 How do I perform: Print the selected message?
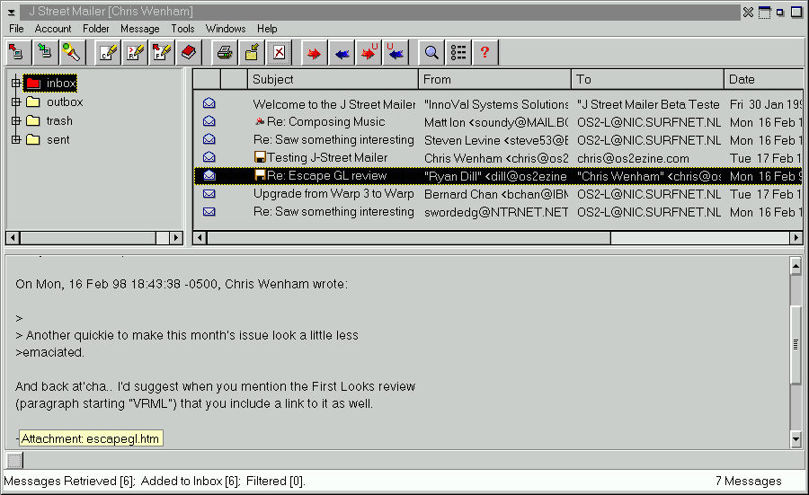[x=225, y=53]
